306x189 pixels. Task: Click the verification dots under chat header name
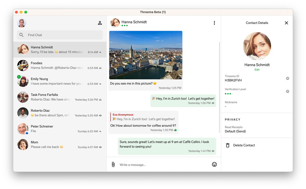125,26
